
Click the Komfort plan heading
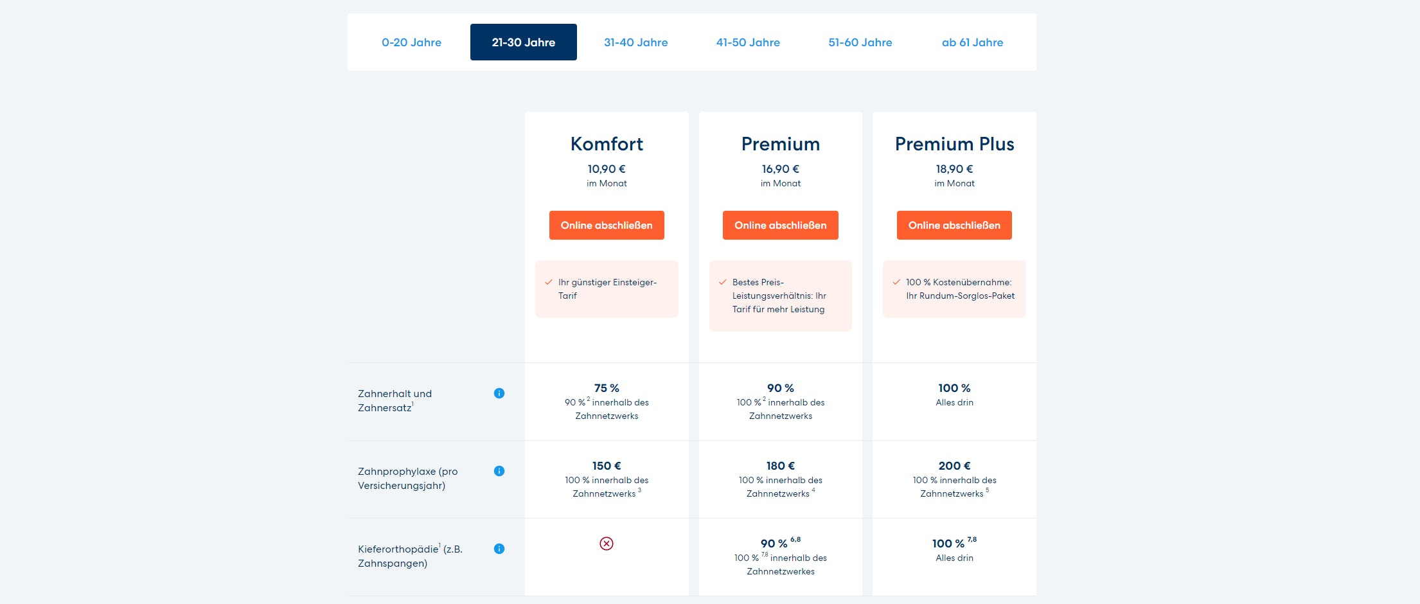click(607, 144)
